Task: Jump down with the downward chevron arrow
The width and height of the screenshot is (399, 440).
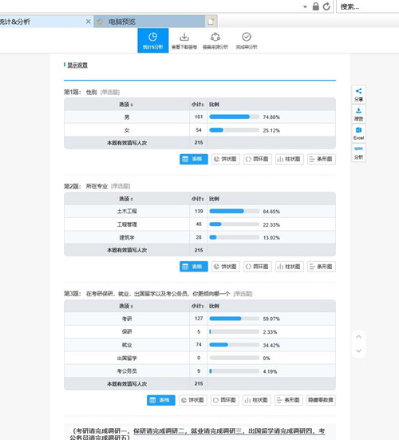Action: 358,351
